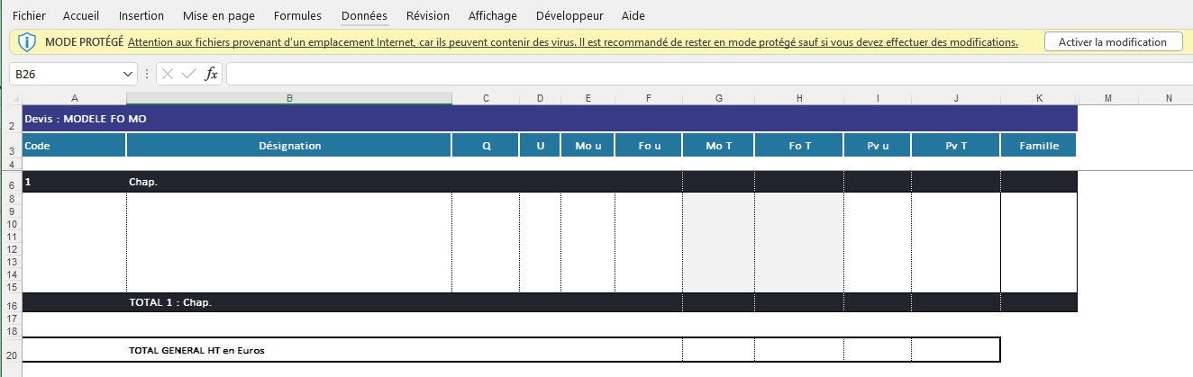Image resolution: width=1193 pixels, height=377 pixels.
Task: Select column F header
Action: 649,98
